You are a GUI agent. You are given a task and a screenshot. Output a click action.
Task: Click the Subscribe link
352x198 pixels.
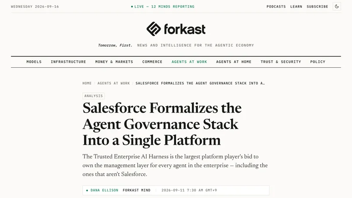tap(317, 7)
